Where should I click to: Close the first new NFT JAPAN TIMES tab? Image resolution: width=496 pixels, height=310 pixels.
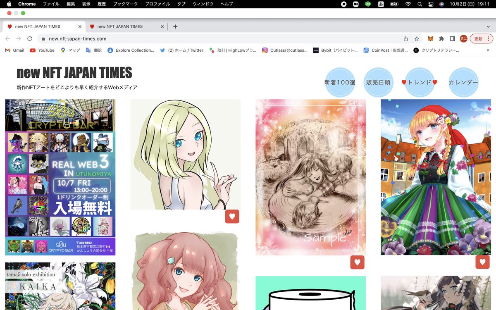(80, 26)
